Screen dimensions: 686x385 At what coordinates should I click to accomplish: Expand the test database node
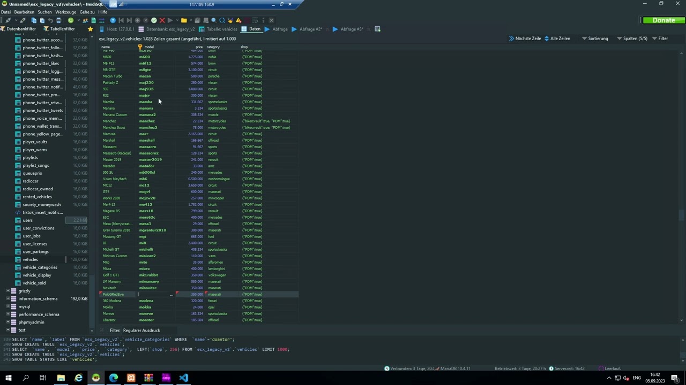pos(8,330)
